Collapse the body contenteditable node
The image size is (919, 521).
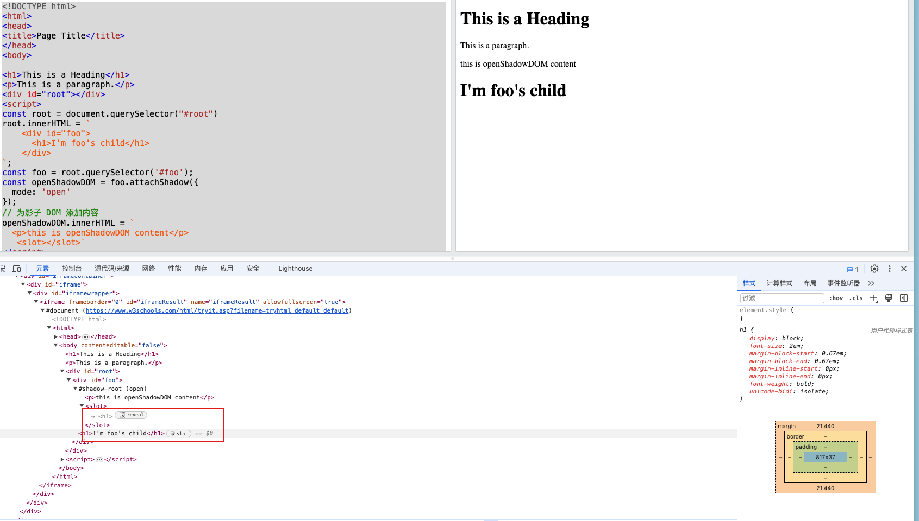pyautogui.click(x=55, y=345)
